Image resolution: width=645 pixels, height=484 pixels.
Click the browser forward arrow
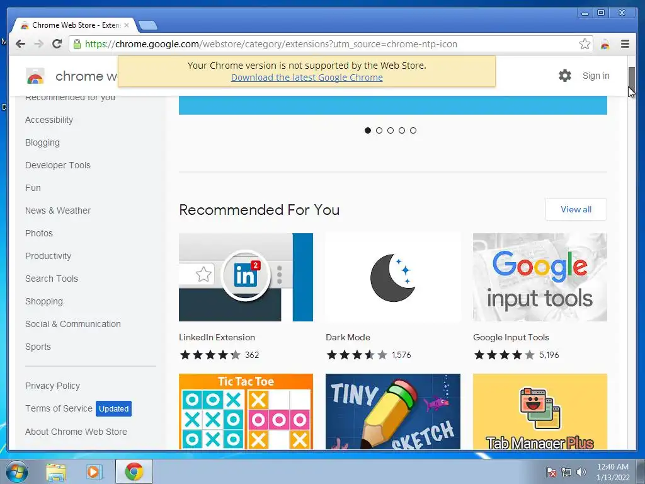click(38, 44)
